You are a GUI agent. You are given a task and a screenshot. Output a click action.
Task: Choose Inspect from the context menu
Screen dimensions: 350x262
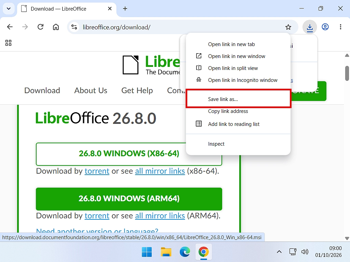(x=238, y=144)
